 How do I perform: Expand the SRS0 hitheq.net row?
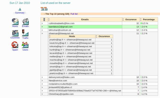tap(42, 91)
